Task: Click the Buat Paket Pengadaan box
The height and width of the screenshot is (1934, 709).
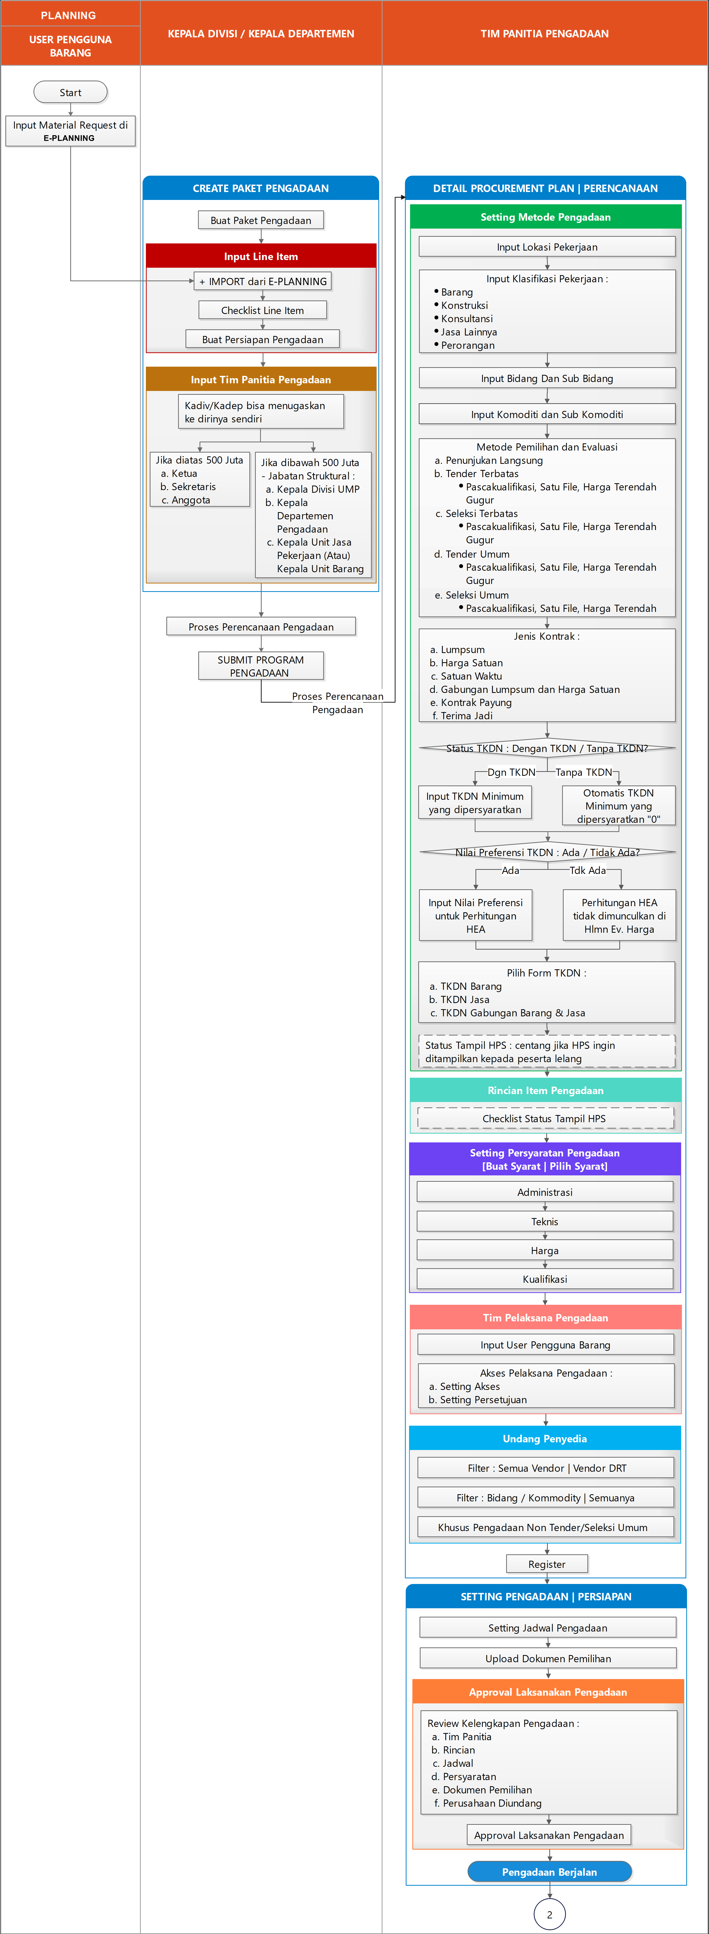Action: pyautogui.click(x=260, y=220)
